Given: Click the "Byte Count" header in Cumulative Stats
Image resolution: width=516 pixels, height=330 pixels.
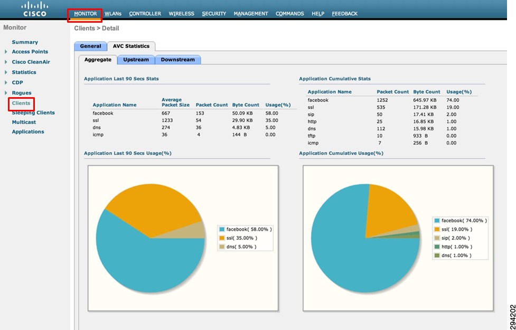Looking at the screenshot, I should [427, 92].
